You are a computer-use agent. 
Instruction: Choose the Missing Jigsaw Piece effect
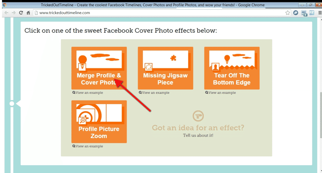[165, 68]
